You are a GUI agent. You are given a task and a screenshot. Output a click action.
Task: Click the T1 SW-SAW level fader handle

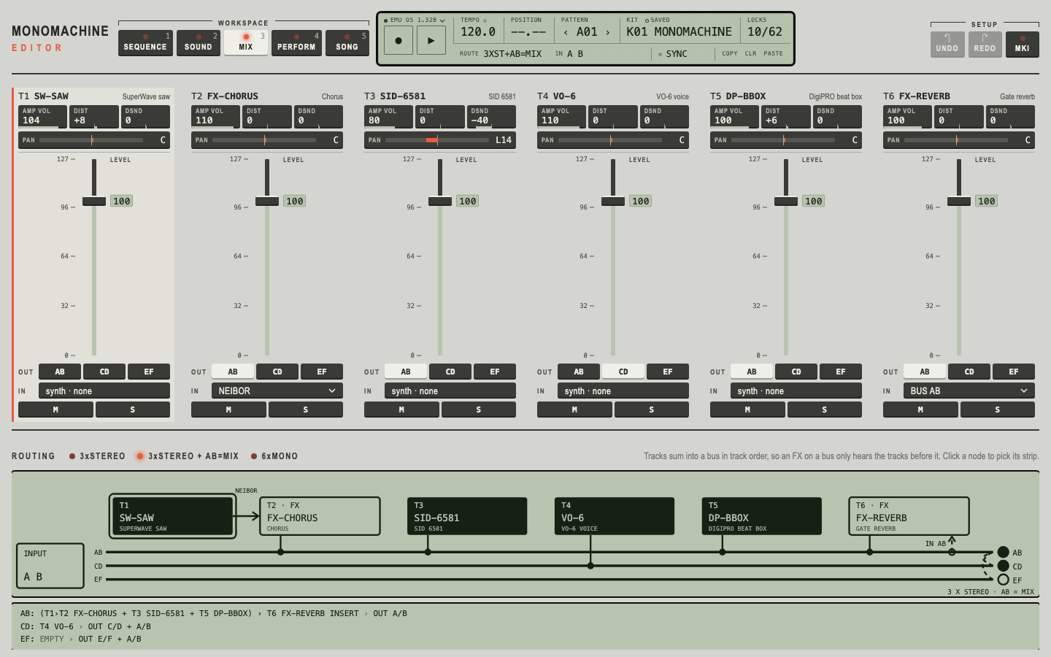coord(94,201)
